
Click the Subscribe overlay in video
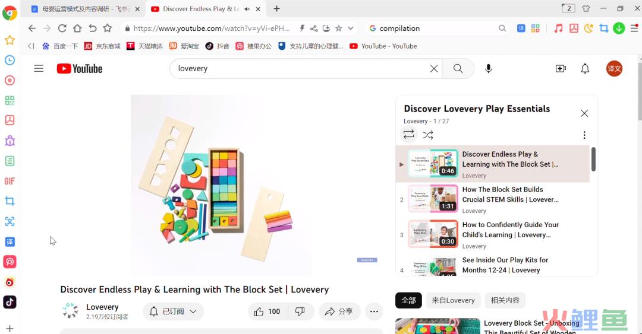click(367, 260)
